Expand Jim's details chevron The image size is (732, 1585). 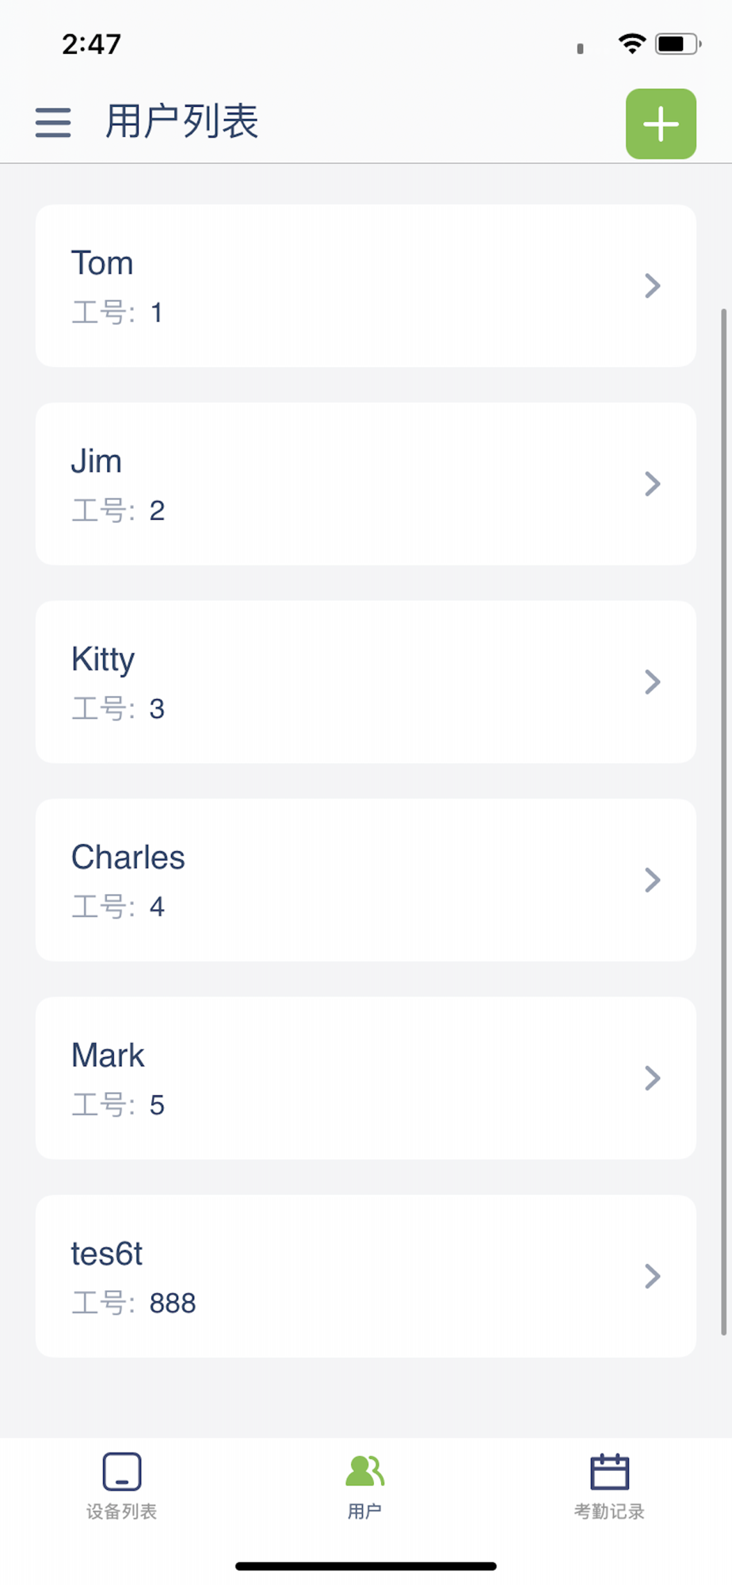point(652,484)
